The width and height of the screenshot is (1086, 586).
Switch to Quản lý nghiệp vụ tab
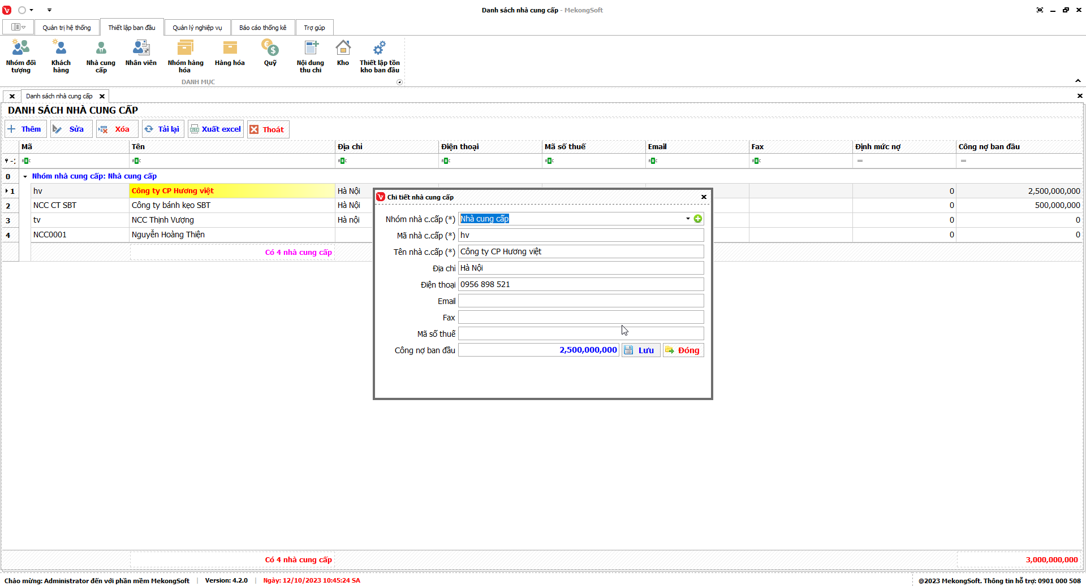point(197,28)
